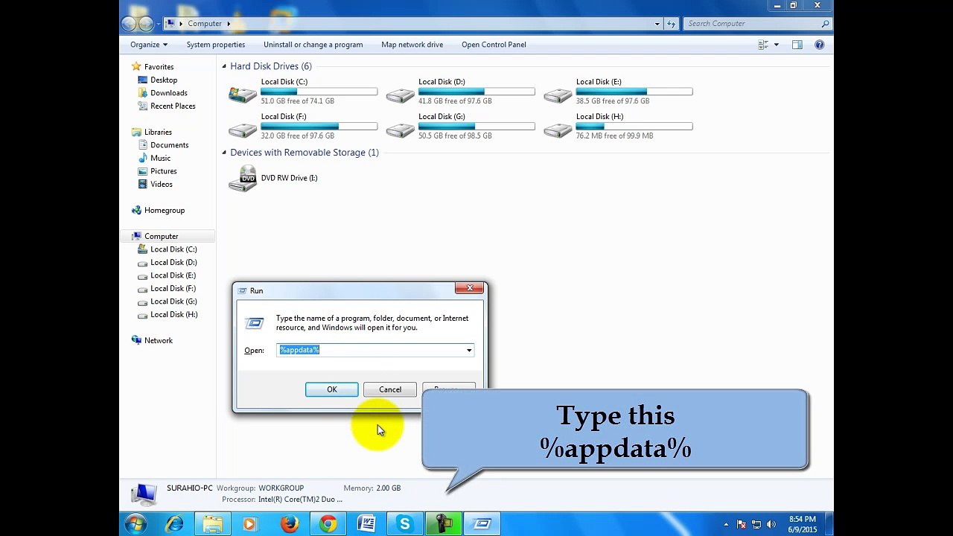This screenshot has width=953, height=536.
Task: Select Local Disk (G:) in navigation pane
Action: (x=173, y=301)
